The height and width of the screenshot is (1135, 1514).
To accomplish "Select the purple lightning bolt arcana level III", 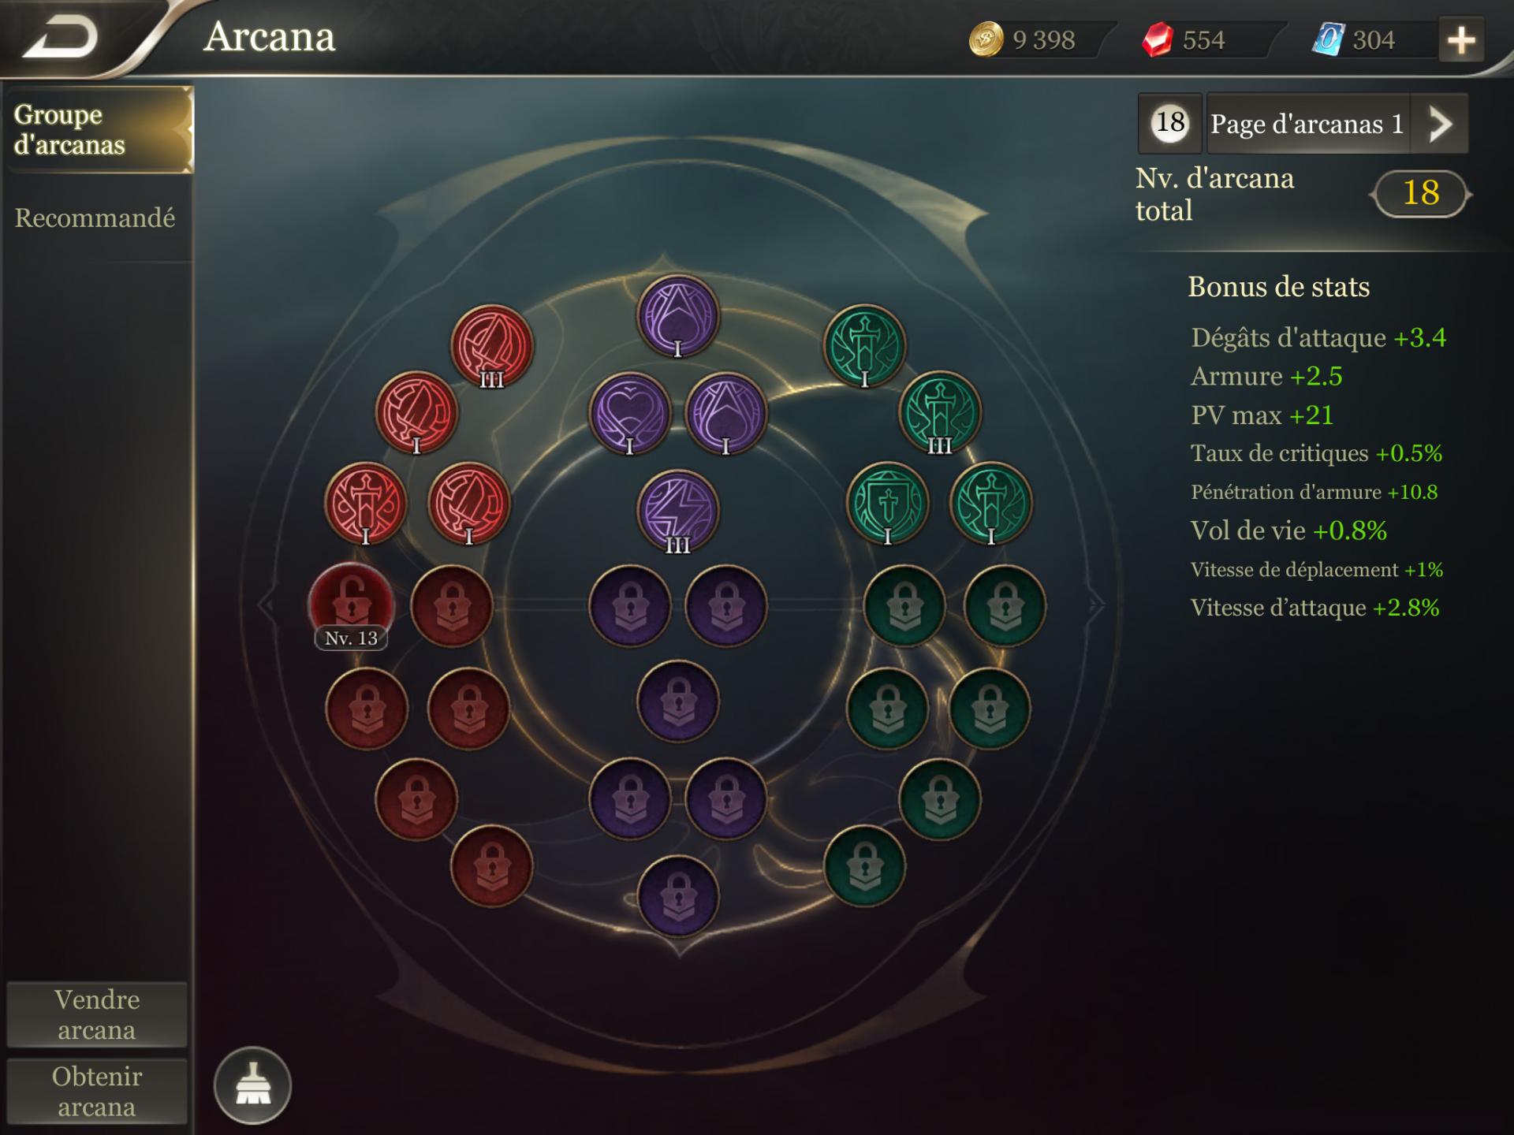I will (x=677, y=512).
